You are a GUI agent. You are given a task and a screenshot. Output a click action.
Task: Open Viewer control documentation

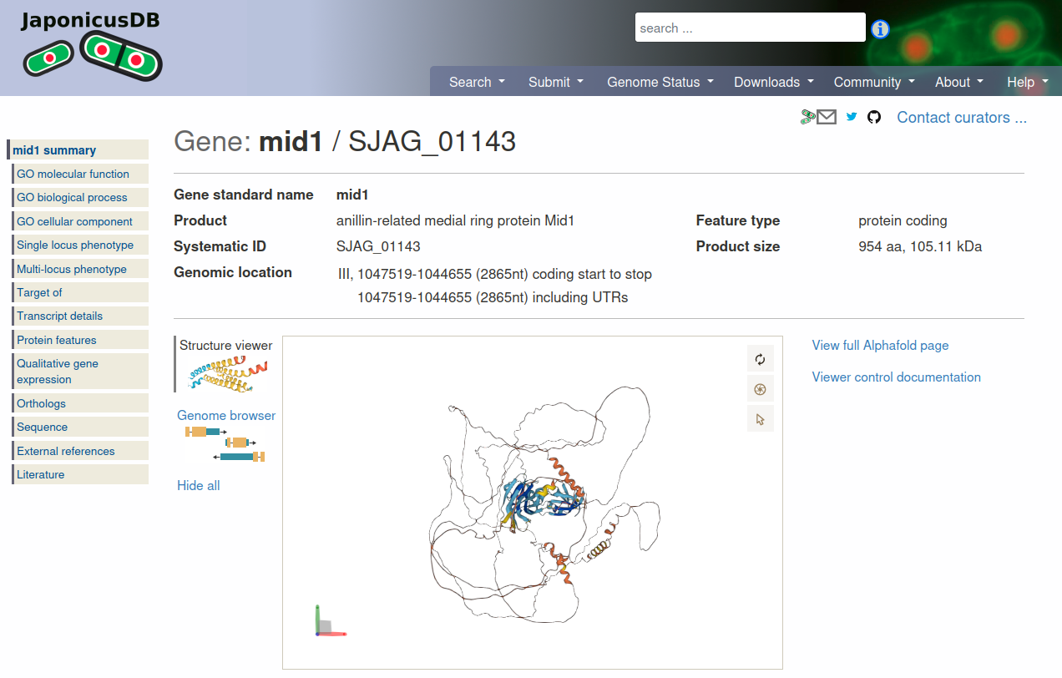pyautogui.click(x=896, y=377)
